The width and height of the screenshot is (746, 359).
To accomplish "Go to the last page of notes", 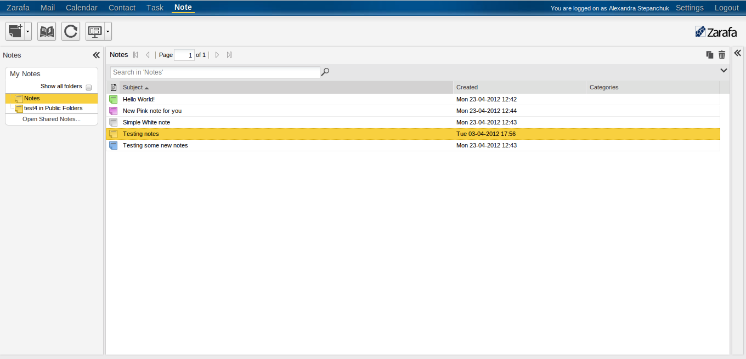I will [229, 55].
